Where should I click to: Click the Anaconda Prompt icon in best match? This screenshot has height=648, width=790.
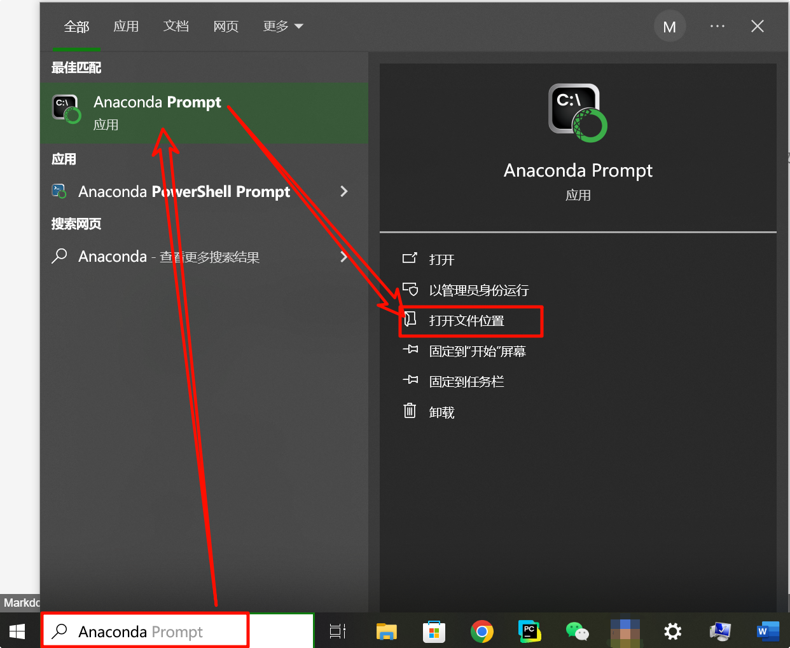pyautogui.click(x=66, y=109)
